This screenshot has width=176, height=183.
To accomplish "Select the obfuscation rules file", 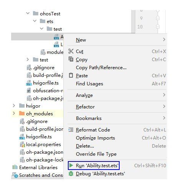I will coord(45,91).
